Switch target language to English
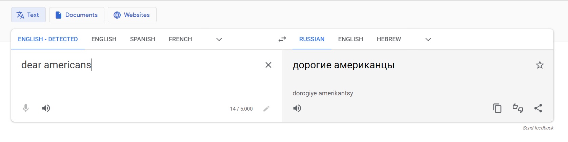The image size is (568, 142). click(x=350, y=39)
